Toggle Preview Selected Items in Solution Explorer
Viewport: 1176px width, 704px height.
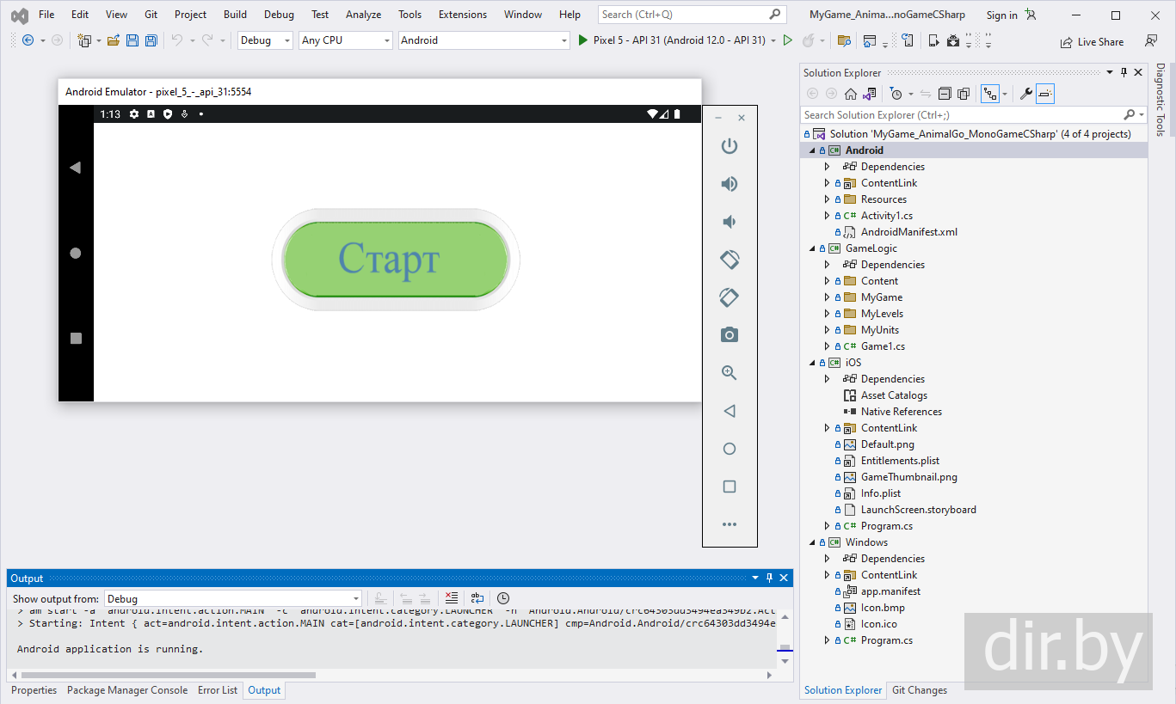1045,94
